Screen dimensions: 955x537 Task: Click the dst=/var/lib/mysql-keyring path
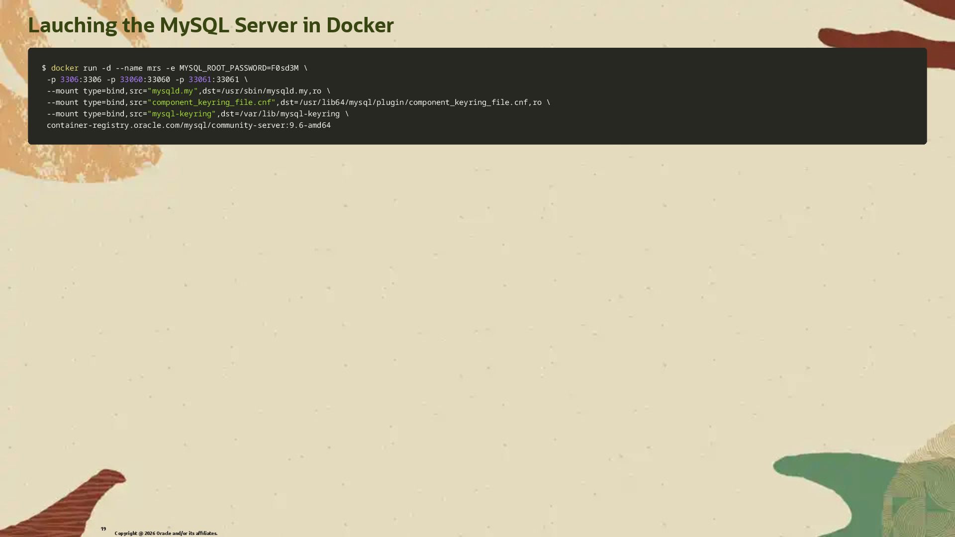pos(280,114)
